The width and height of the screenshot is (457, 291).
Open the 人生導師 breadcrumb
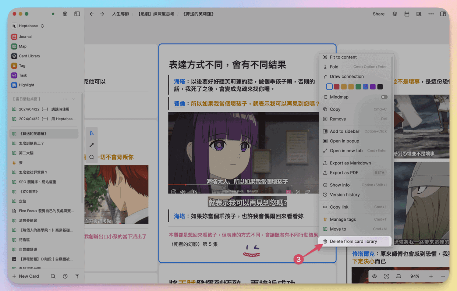tap(121, 14)
